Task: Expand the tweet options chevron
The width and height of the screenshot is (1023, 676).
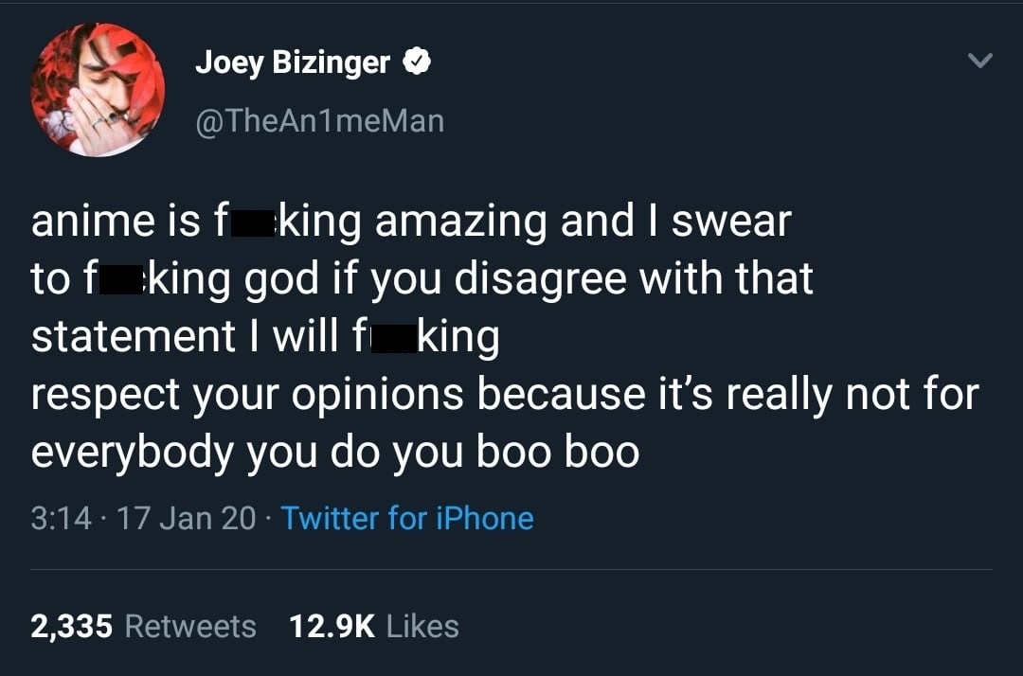Action: (980, 62)
